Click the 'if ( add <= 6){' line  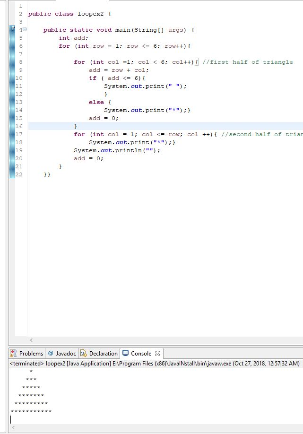point(117,78)
